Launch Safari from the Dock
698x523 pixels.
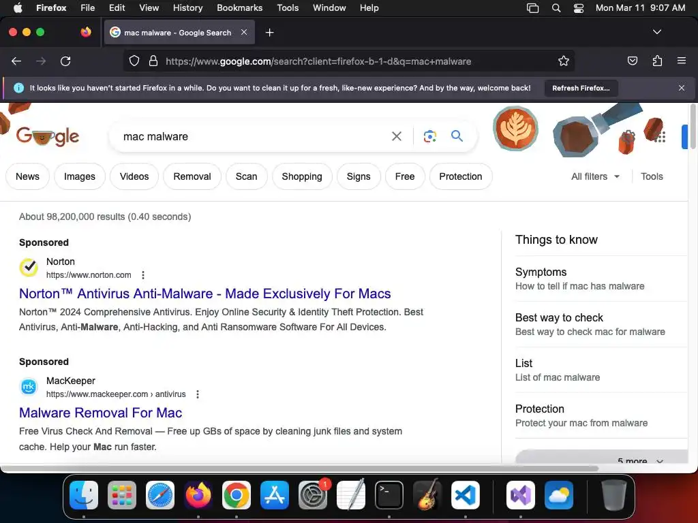160,495
